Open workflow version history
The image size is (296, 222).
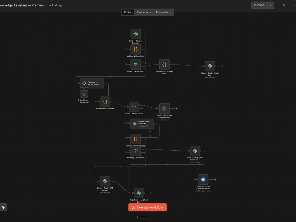coord(284,5)
